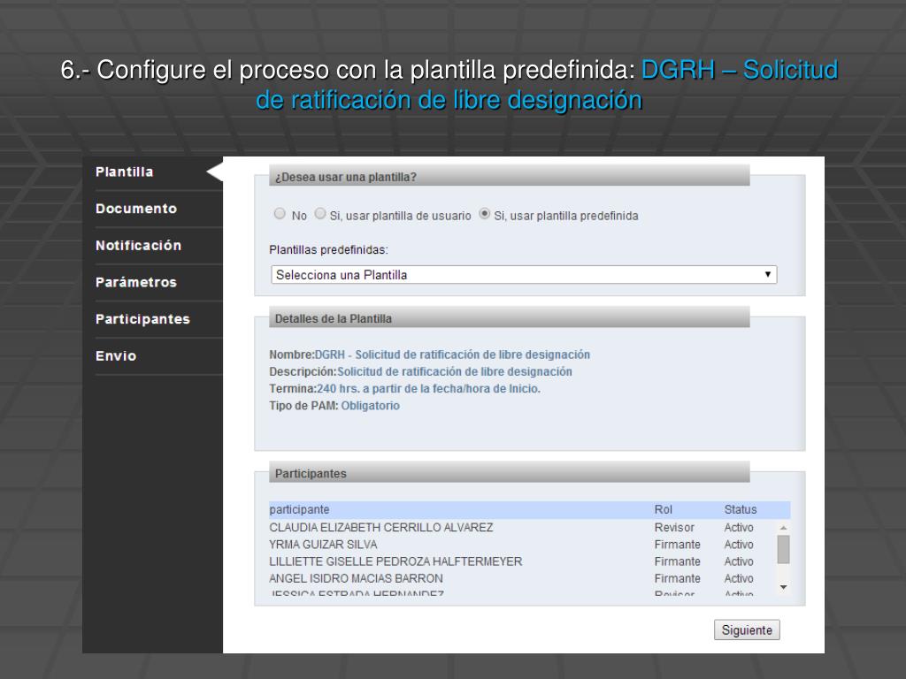Image resolution: width=906 pixels, height=679 pixels.
Task: Click 'Revisor' role of Claudia Cerrillo
Action: click(x=674, y=528)
